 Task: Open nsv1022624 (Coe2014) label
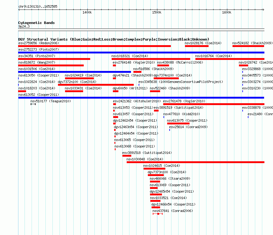37,82
